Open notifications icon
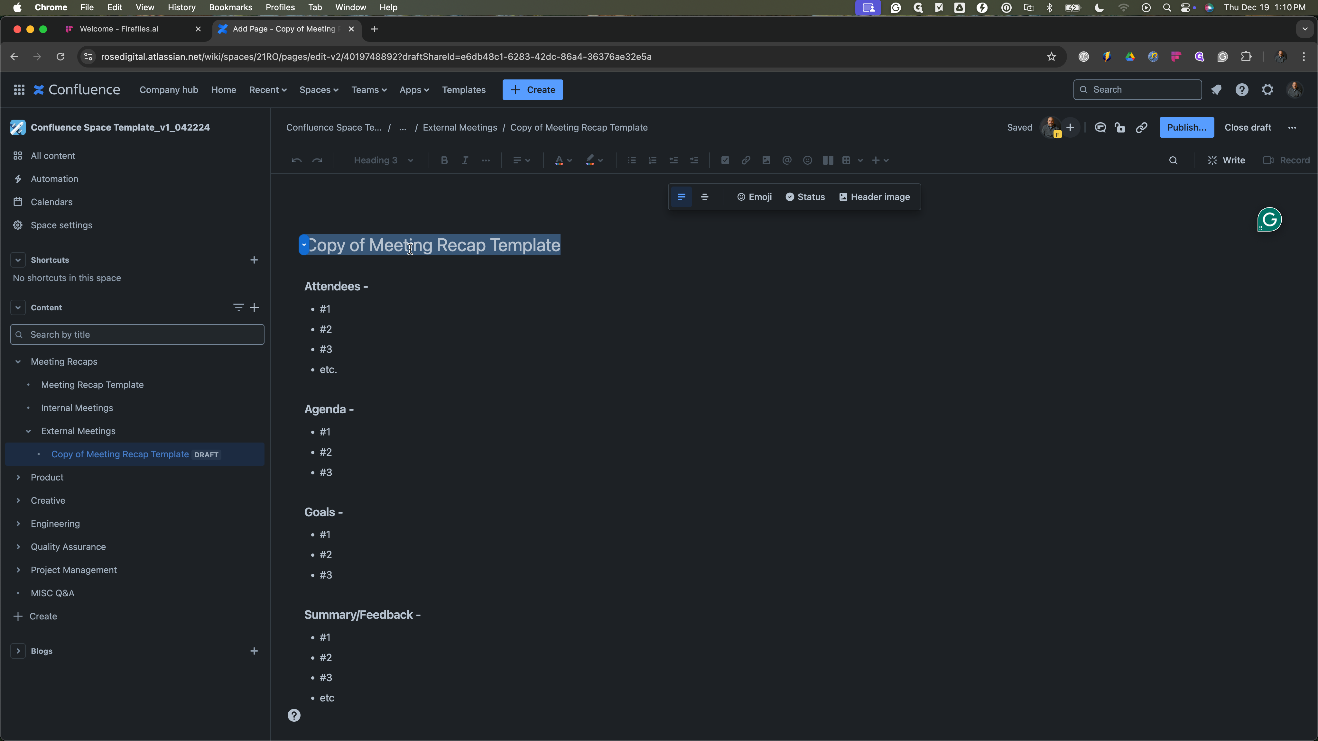 pyautogui.click(x=1216, y=89)
